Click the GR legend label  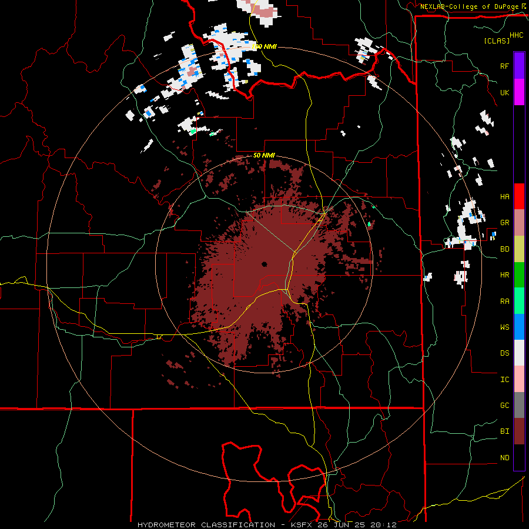coord(504,223)
